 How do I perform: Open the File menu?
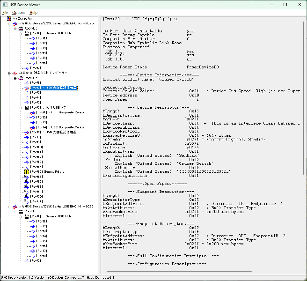5,13
